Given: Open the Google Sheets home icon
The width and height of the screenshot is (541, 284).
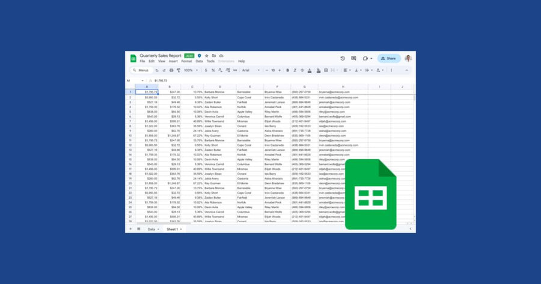Looking at the screenshot, I should click(133, 58).
